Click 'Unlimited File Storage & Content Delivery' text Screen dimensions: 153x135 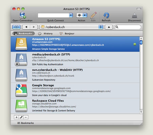53,111
